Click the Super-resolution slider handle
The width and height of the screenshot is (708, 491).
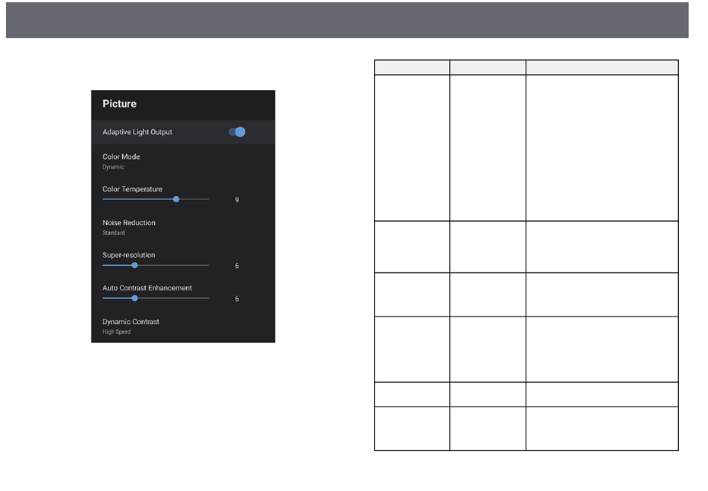pos(134,265)
